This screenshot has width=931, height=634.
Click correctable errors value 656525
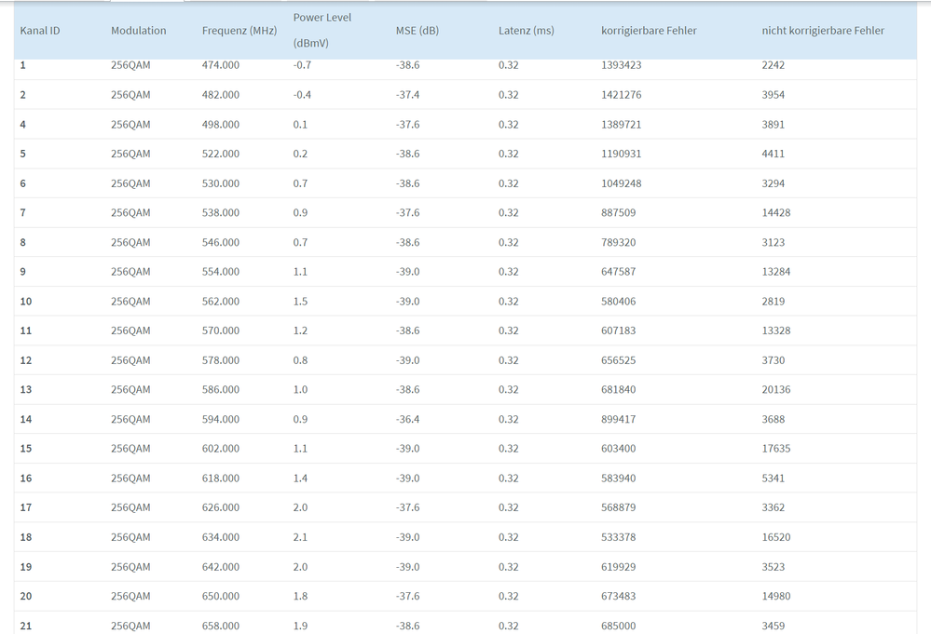pos(618,360)
